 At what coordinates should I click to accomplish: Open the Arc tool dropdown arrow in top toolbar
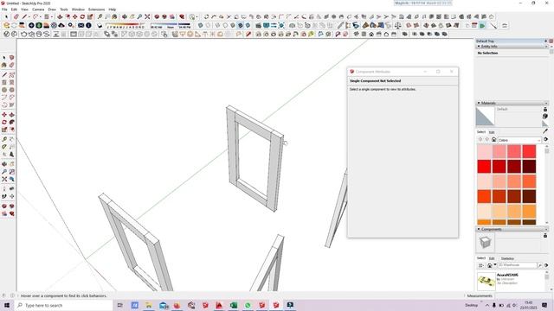(41, 16)
